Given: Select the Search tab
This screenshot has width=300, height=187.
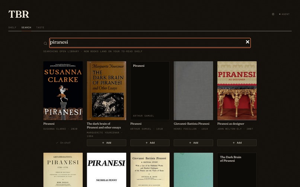Looking at the screenshot, I should click(26, 27).
